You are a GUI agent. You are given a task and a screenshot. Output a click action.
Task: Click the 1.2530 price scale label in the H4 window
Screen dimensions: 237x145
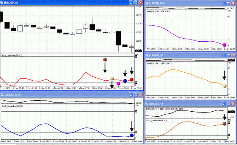231,117
